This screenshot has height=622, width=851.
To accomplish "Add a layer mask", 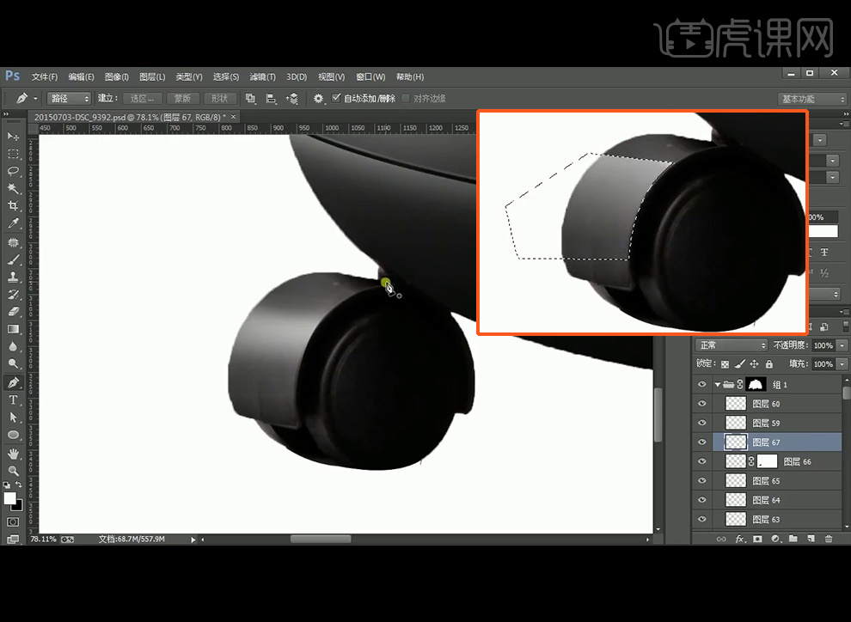I will point(757,539).
